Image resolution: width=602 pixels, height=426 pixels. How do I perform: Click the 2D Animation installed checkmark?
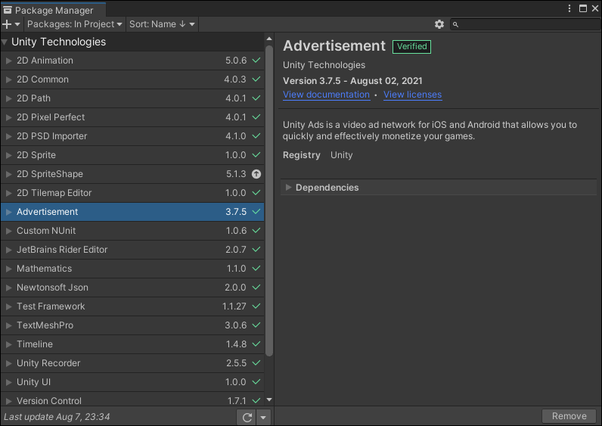click(x=256, y=61)
